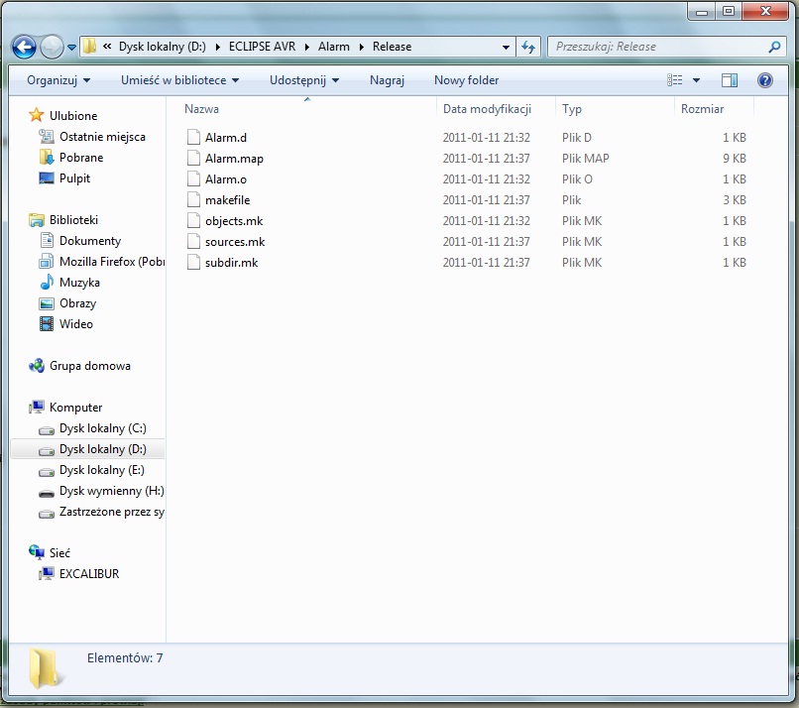Open Pobrane folder in sidebar
Viewport: 799px width, 708px height.
pyautogui.click(x=81, y=158)
